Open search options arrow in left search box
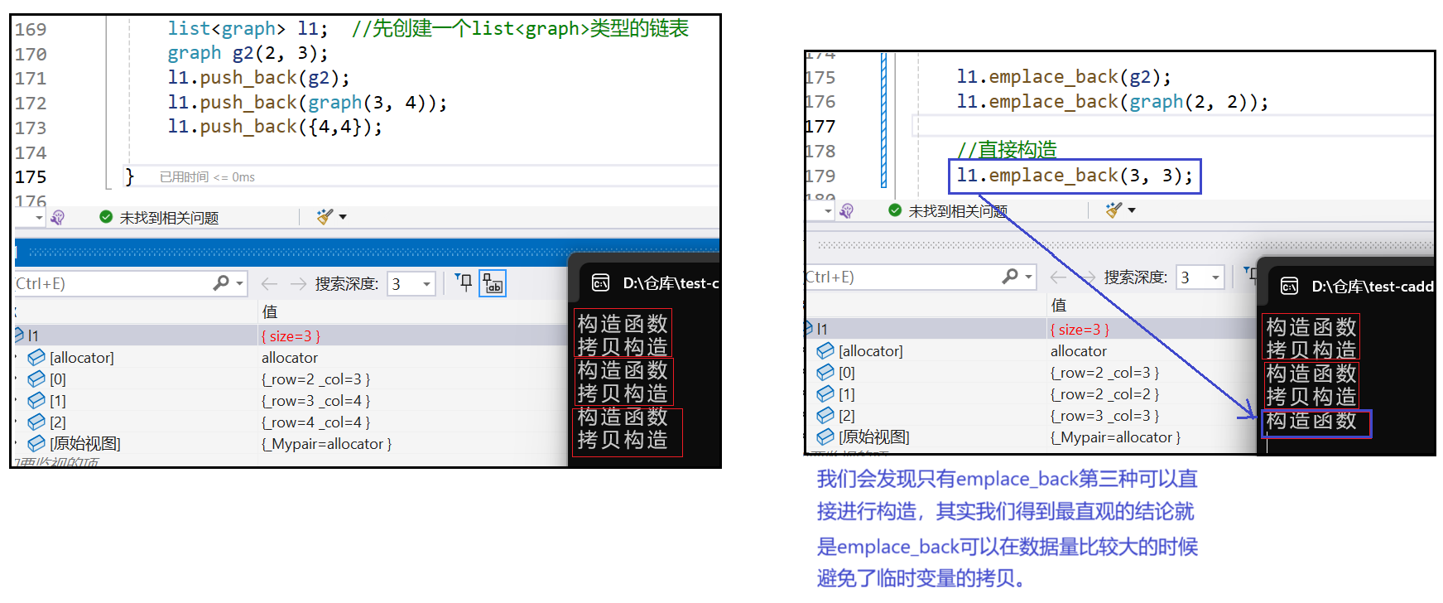The height and width of the screenshot is (603, 1443). [239, 283]
